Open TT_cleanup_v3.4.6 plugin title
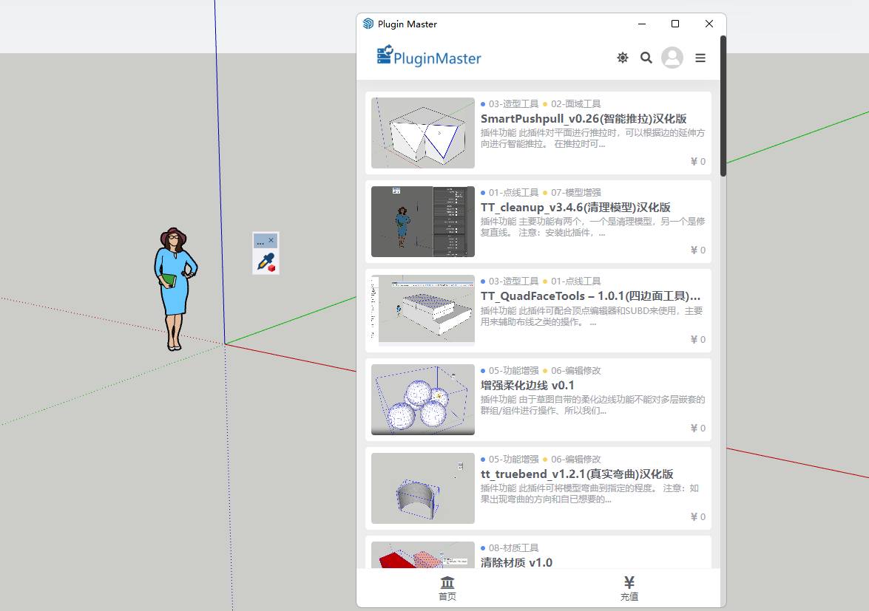This screenshot has width=869, height=611. [x=575, y=207]
